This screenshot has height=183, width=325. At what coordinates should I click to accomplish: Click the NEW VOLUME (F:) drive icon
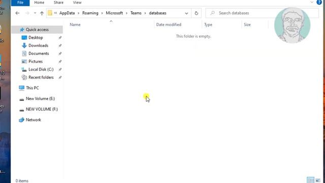pyautogui.click(x=21, y=110)
